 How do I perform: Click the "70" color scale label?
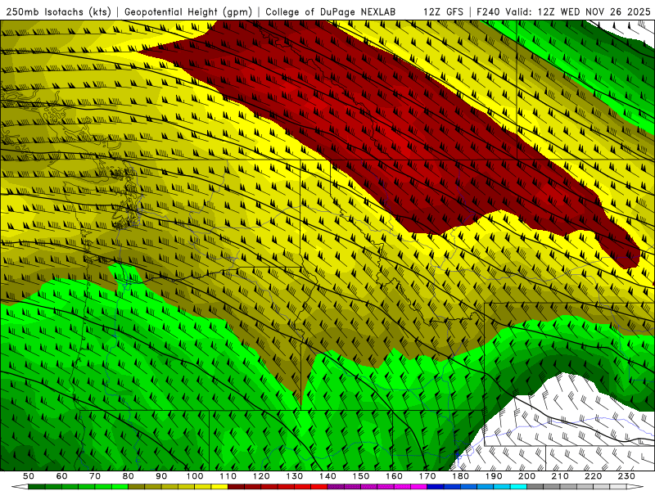tap(95, 476)
